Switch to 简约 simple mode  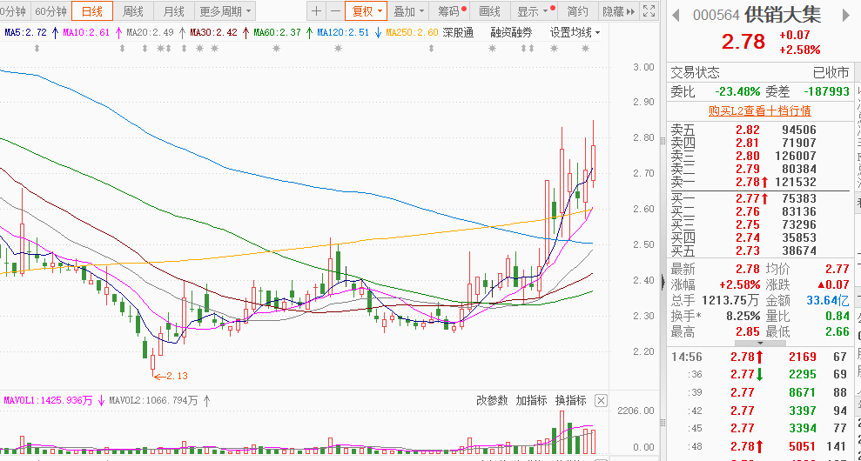pos(577,11)
